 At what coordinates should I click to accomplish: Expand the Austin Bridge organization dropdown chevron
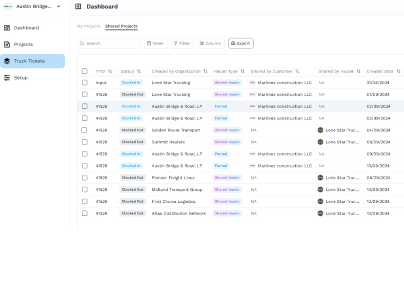pyautogui.click(x=59, y=6)
